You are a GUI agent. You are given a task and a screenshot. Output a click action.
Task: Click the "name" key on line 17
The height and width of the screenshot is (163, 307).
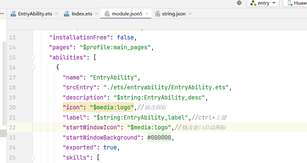coord(73,77)
